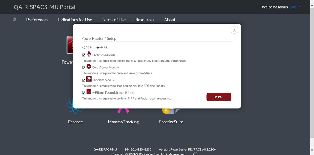Click the Disc Viewer Module disc icon
Image resolution: width=314 pixels, height=155 pixels.
(89, 67)
